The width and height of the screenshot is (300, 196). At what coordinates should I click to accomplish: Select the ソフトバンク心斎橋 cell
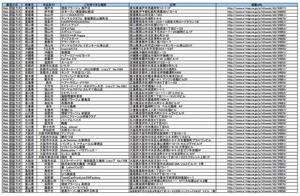95,147
